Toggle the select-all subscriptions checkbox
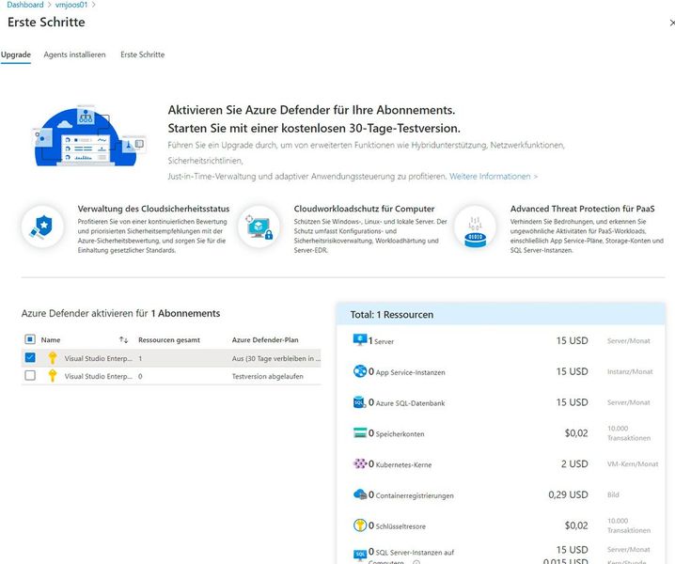Viewport: 675px width, 564px height. pyautogui.click(x=30, y=339)
